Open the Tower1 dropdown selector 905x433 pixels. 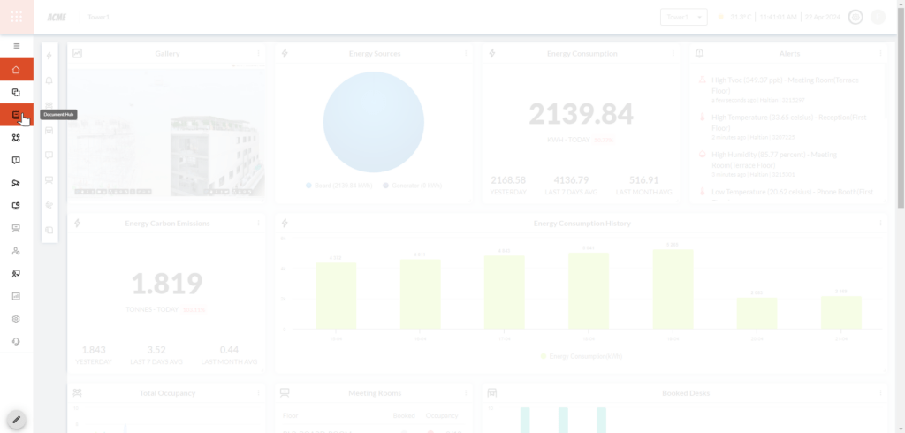pos(684,17)
